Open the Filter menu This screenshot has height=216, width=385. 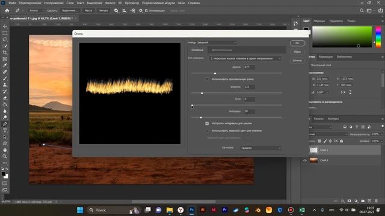coord(110,3)
